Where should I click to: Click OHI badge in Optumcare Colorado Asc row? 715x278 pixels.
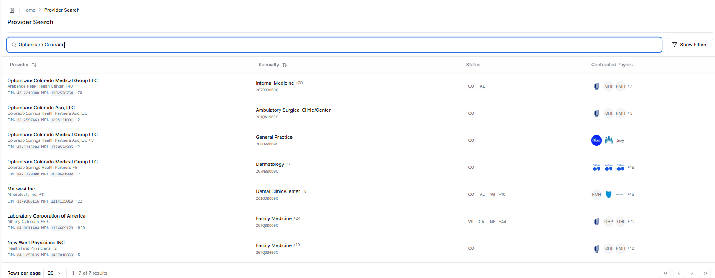(x=608, y=113)
